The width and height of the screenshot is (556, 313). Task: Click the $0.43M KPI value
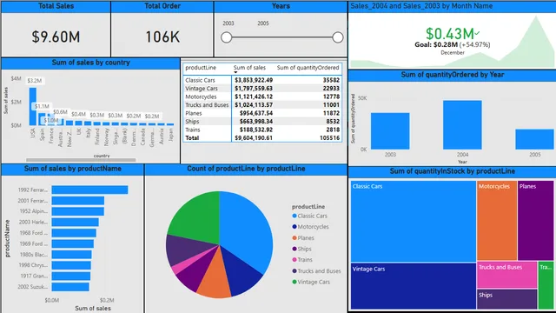(450, 34)
